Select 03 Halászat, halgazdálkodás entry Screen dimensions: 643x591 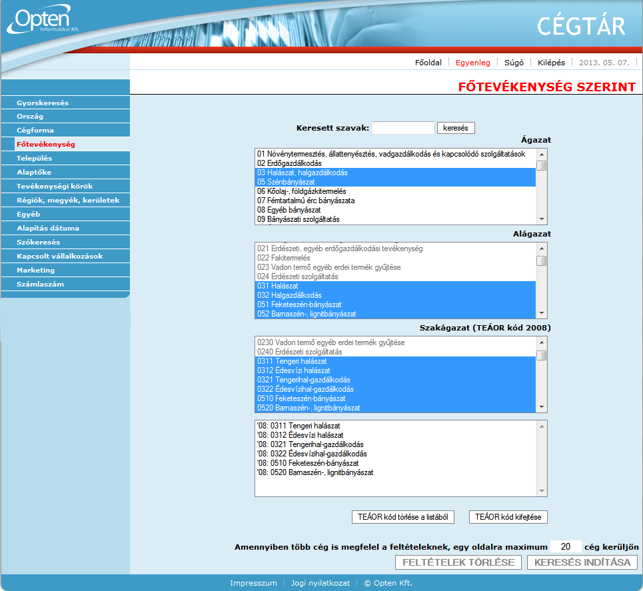[395, 173]
